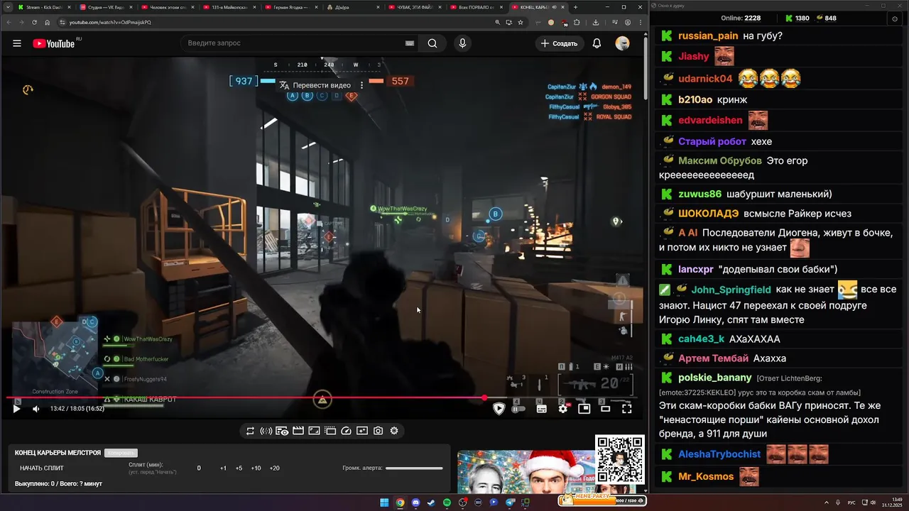Screen dimensions: 909x511
Task: Click the resize frame icon in enhancer toolbar
Action: tap(314, 431)
